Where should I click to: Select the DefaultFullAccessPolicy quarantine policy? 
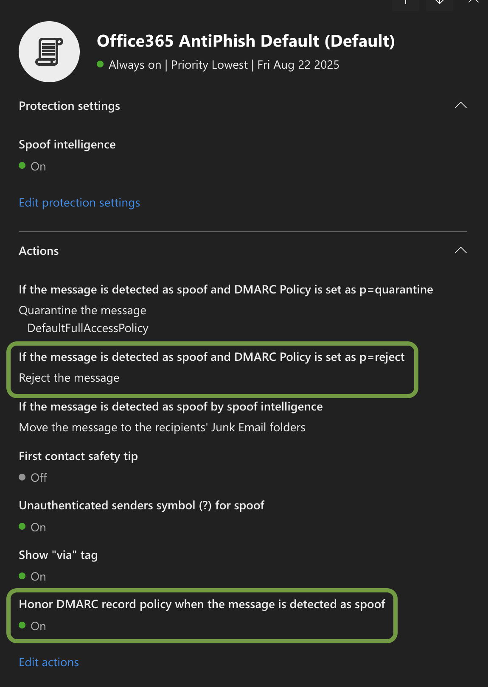87,328
